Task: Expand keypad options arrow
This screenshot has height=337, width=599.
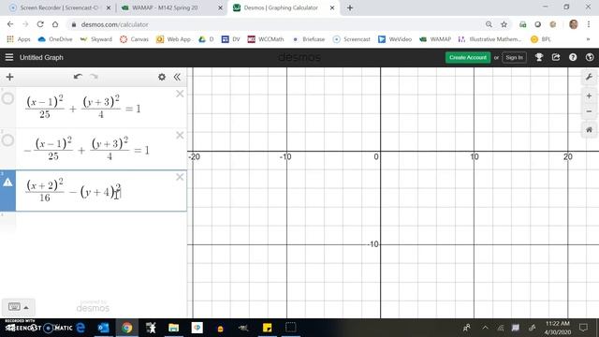Action: tap(26, 307)
